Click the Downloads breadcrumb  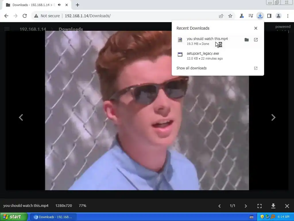click(x=71, y=29)
